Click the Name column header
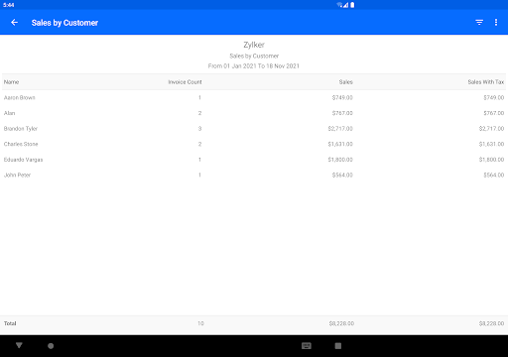The width and height of the screenshot is (508, 357). 11,82
